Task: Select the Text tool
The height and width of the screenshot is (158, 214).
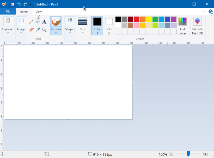Action: pyautogui.click(x=44, y=22)
